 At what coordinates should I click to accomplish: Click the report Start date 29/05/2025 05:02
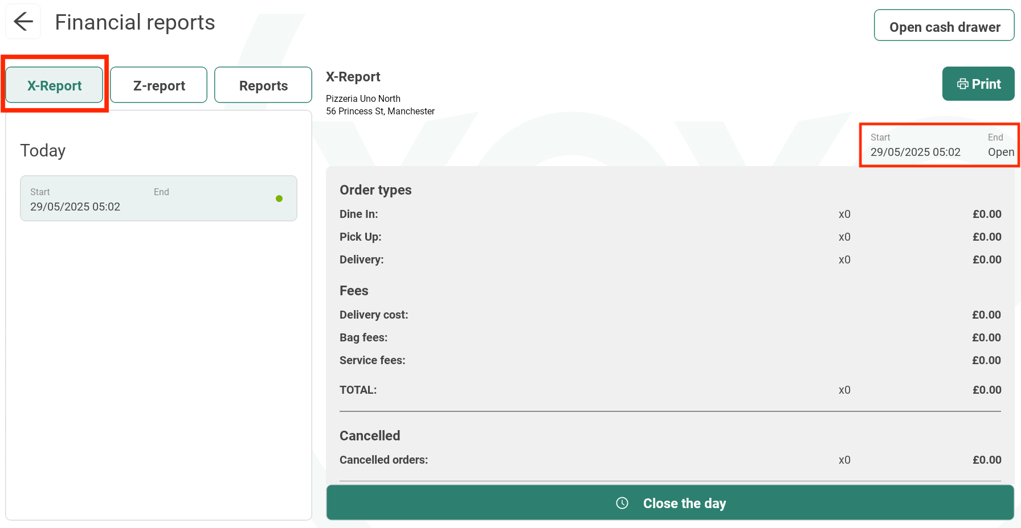click(x=915, y=152)
